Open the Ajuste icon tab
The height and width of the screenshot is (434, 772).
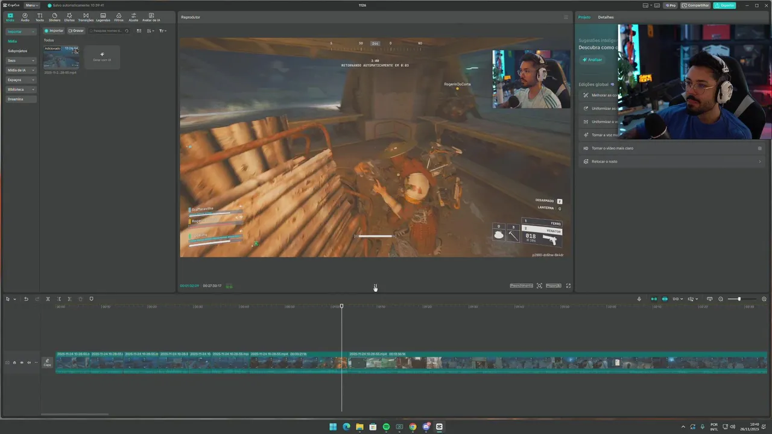(x=133, y=17)
